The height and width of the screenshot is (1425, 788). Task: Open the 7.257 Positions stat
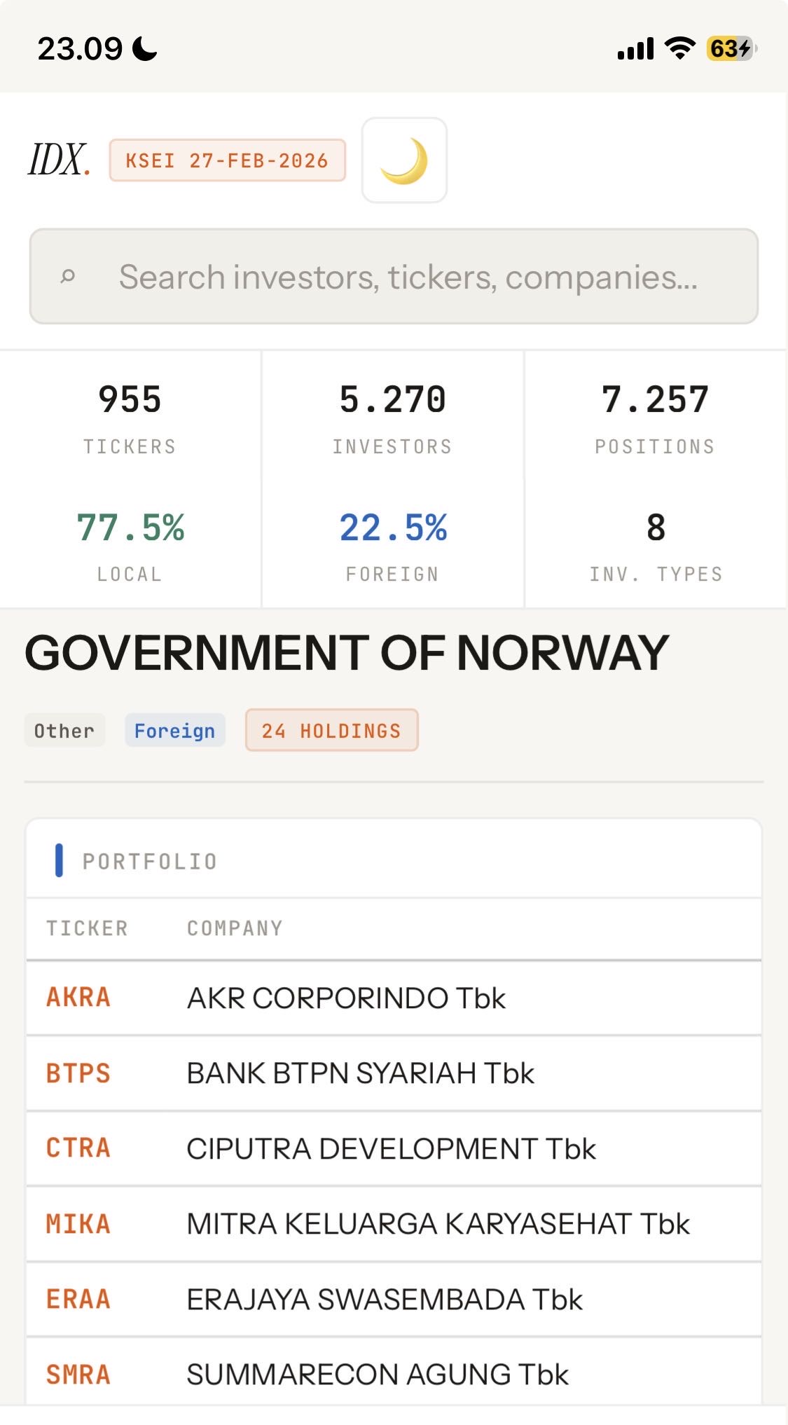655,416
